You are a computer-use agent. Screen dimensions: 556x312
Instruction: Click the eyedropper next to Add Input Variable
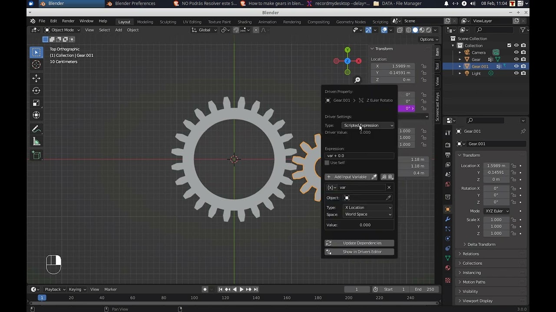374,177
